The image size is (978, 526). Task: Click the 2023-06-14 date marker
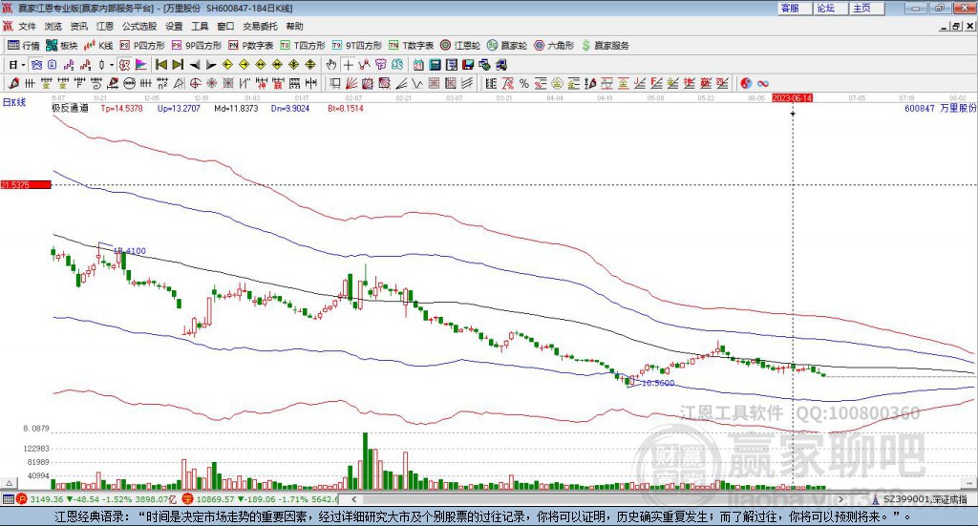point(792,98)
